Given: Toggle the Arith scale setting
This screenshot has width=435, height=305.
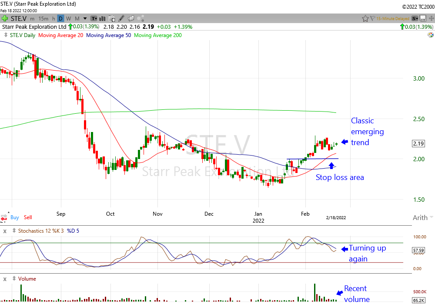Looking at the screenshot, I should [x=420, y=217].
